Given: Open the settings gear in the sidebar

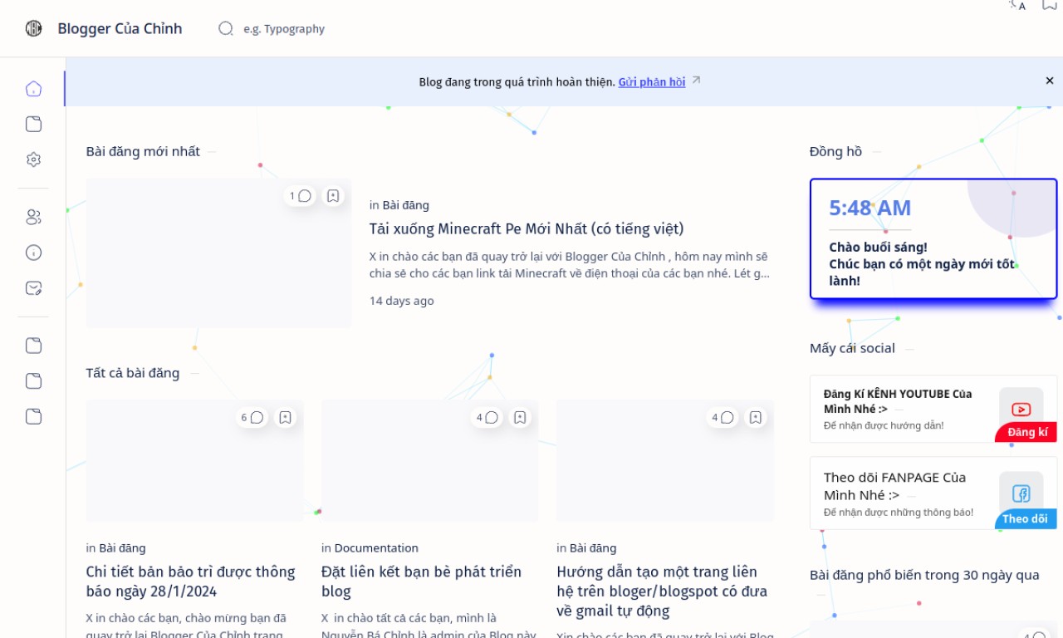Looking at the screenshot, I should pos(33,159).
